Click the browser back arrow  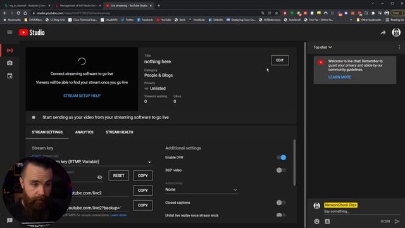point(5,13)
